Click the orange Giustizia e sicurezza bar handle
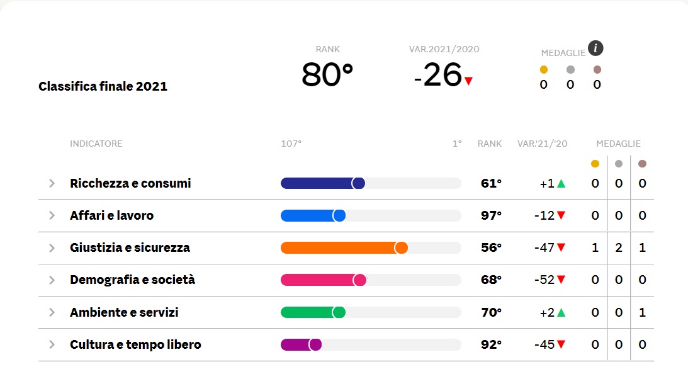 pyautogui.click(x=401, y=248)
